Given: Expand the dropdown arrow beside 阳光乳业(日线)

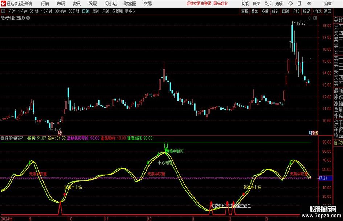Looking at the screenshot, I should [x=28, y=18].
